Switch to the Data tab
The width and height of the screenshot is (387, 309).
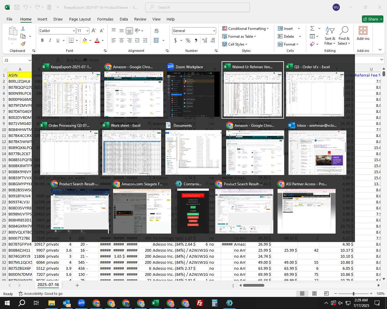(124, 19)
